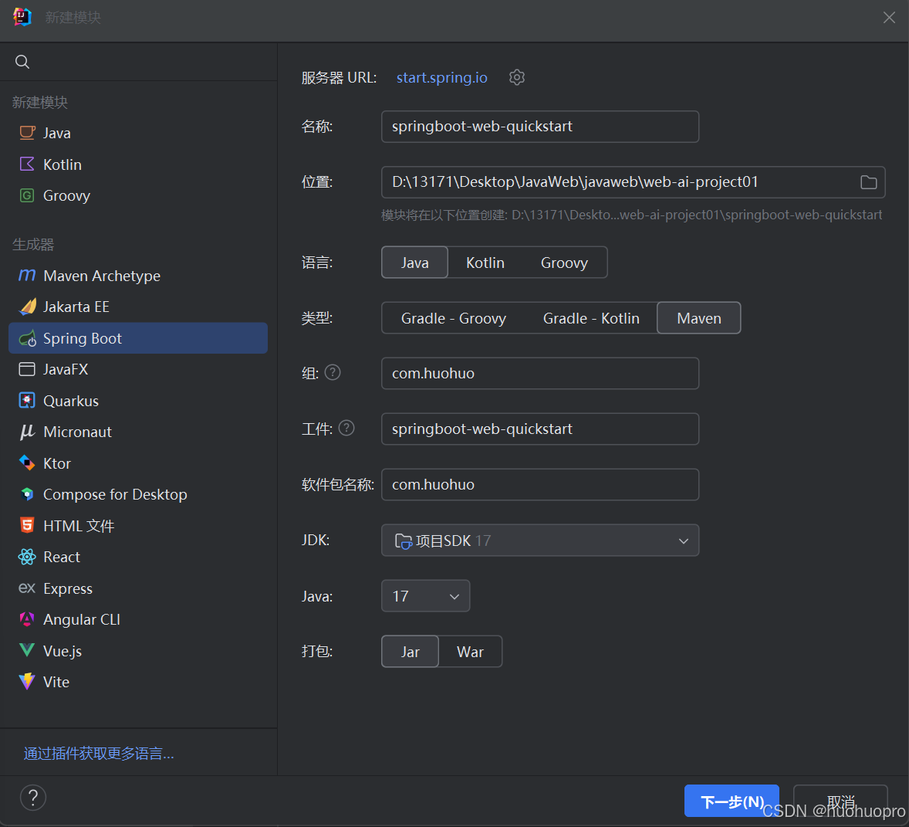The image size is (909, 827).
Task: Focus the package name field
Action: pos(539,484)
